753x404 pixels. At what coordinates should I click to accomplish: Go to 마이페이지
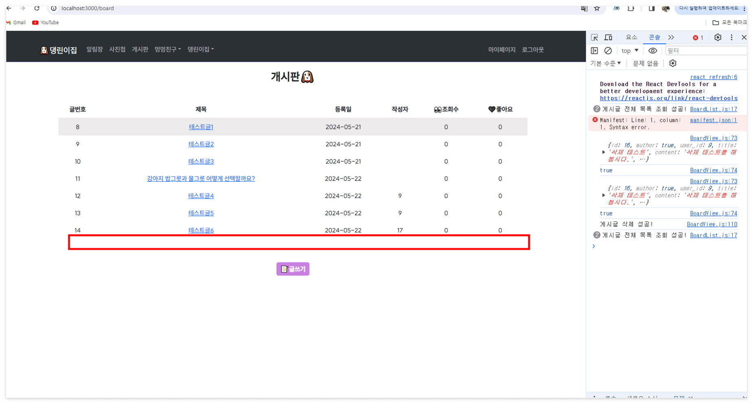pyautogui.click(x=502, y=50)
